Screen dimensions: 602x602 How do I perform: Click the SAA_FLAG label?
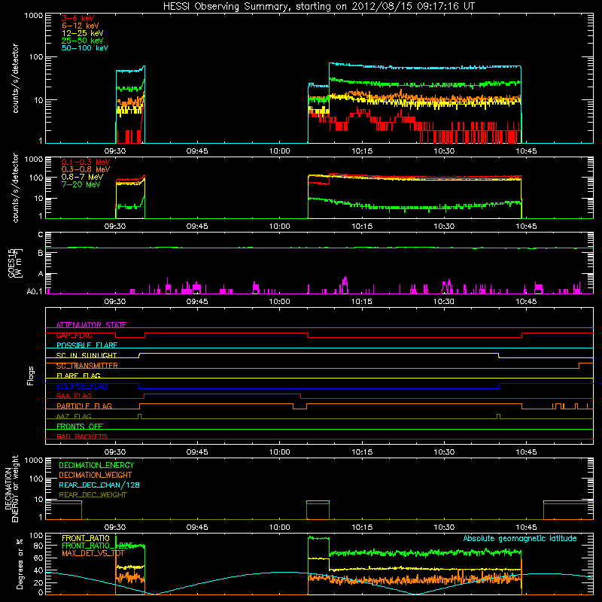[x=74, y=396]
